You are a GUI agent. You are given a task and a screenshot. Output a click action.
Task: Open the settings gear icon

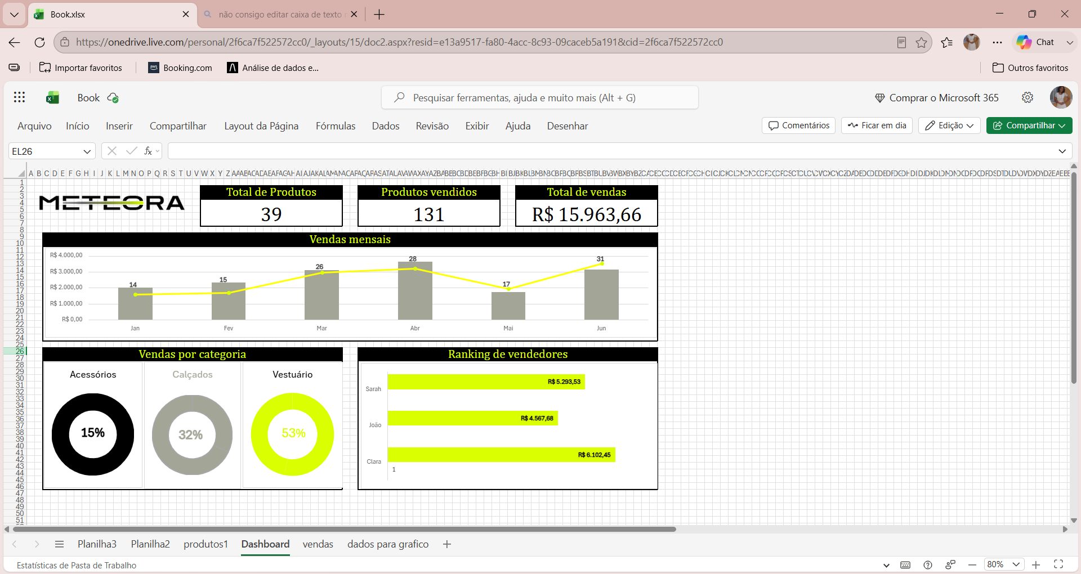coord(1028,97)
